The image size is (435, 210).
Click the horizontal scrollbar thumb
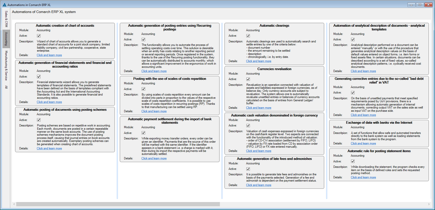118,204
